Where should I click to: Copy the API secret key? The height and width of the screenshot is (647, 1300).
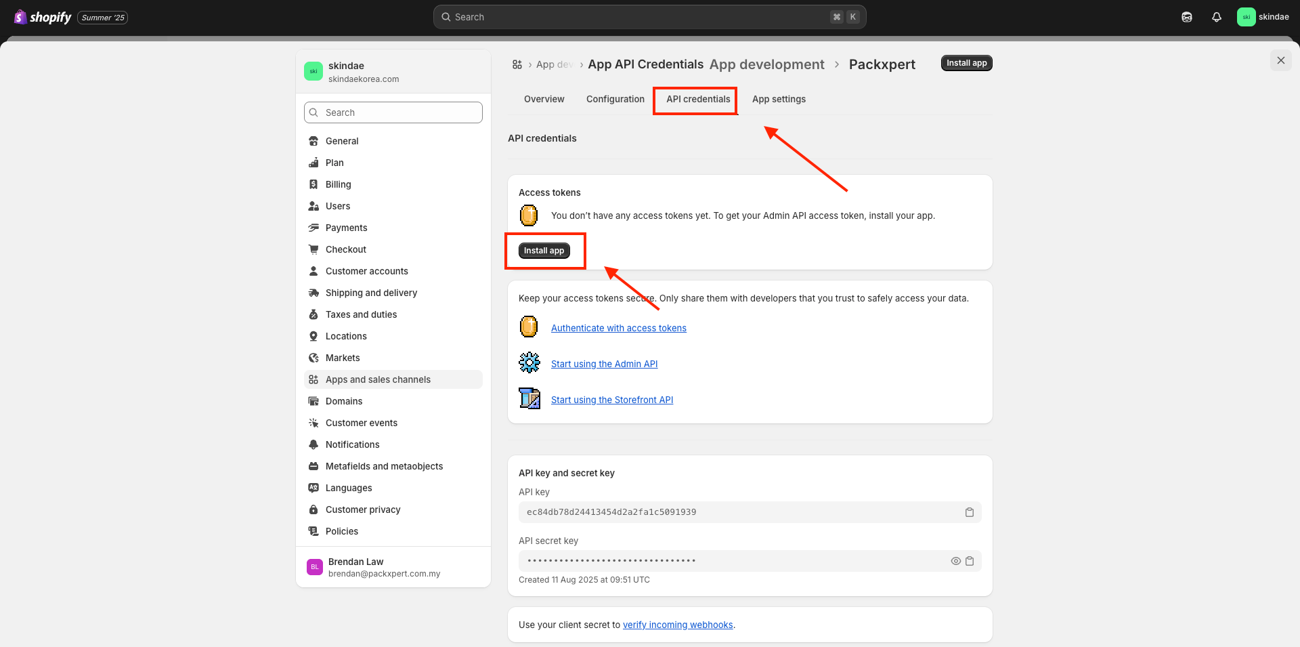point(970,561)
